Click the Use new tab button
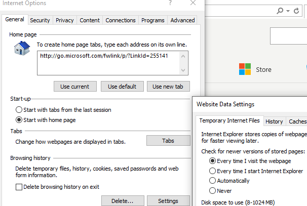The width and height of the screenshot is (307, 206). (x=168, y=87)
